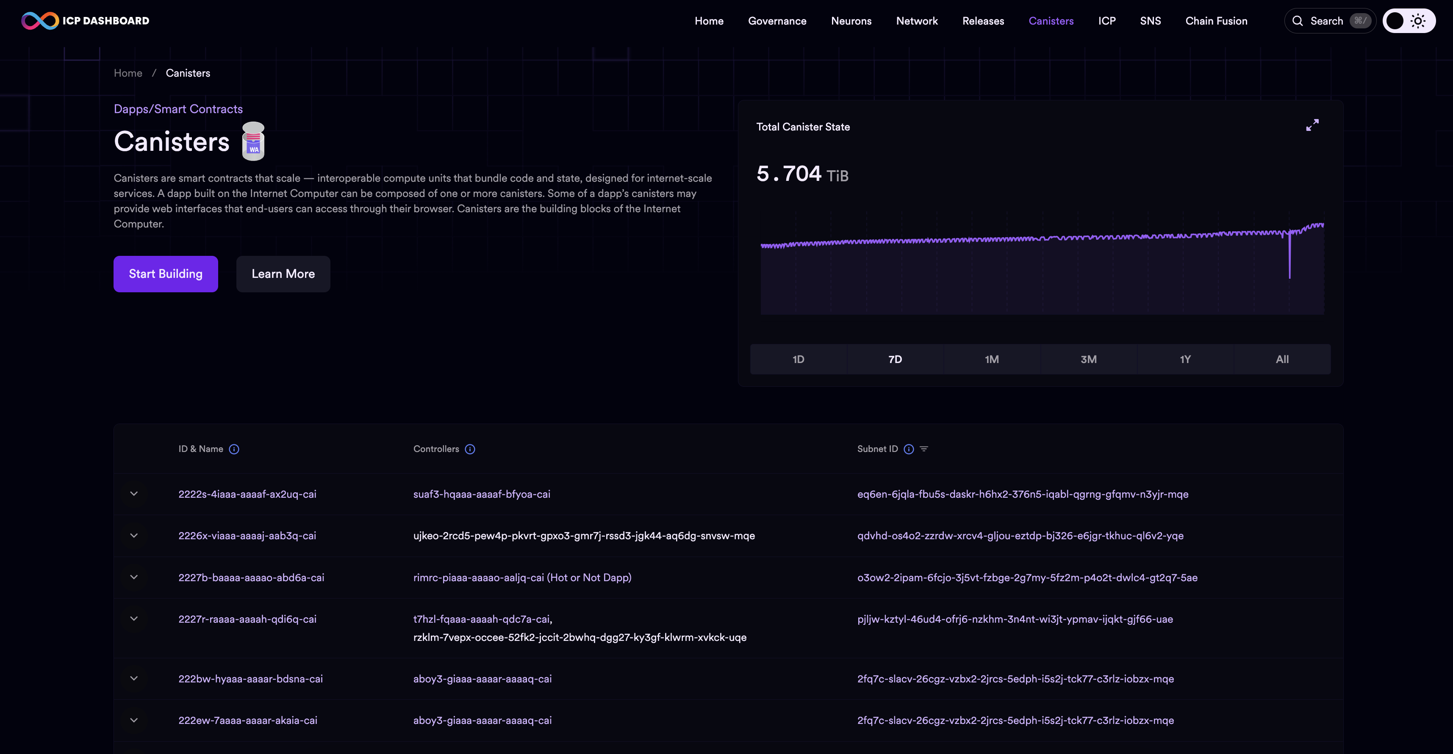Image resolution: width=1453 pixels, height=754 pixels.
Task: Click the ICP Dashboard infinity logo
Action: click(39, 21)
